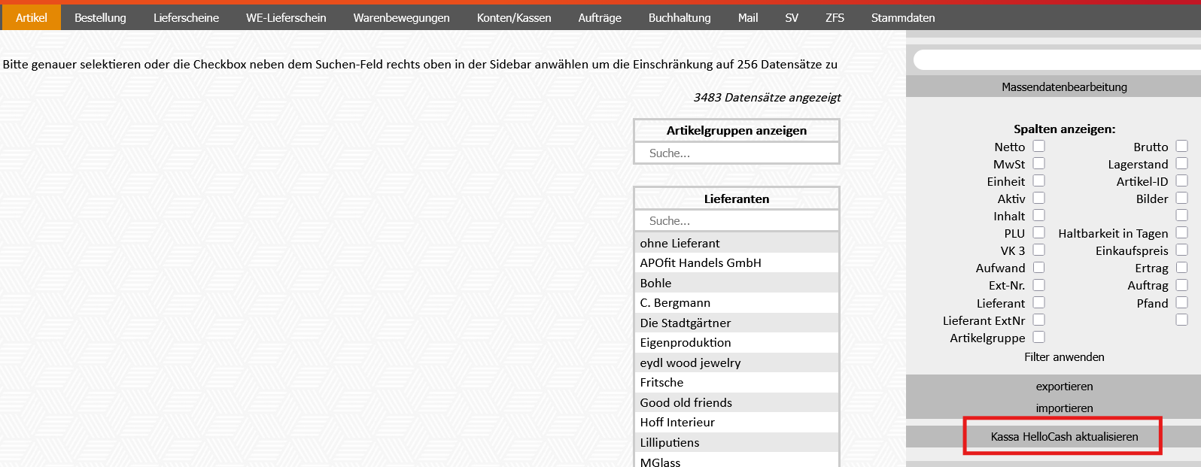Image resolution: width=1201 pixels, height=467 pixels.
Task: Click the Artikelgruppen search field
Action: (736, 153)
